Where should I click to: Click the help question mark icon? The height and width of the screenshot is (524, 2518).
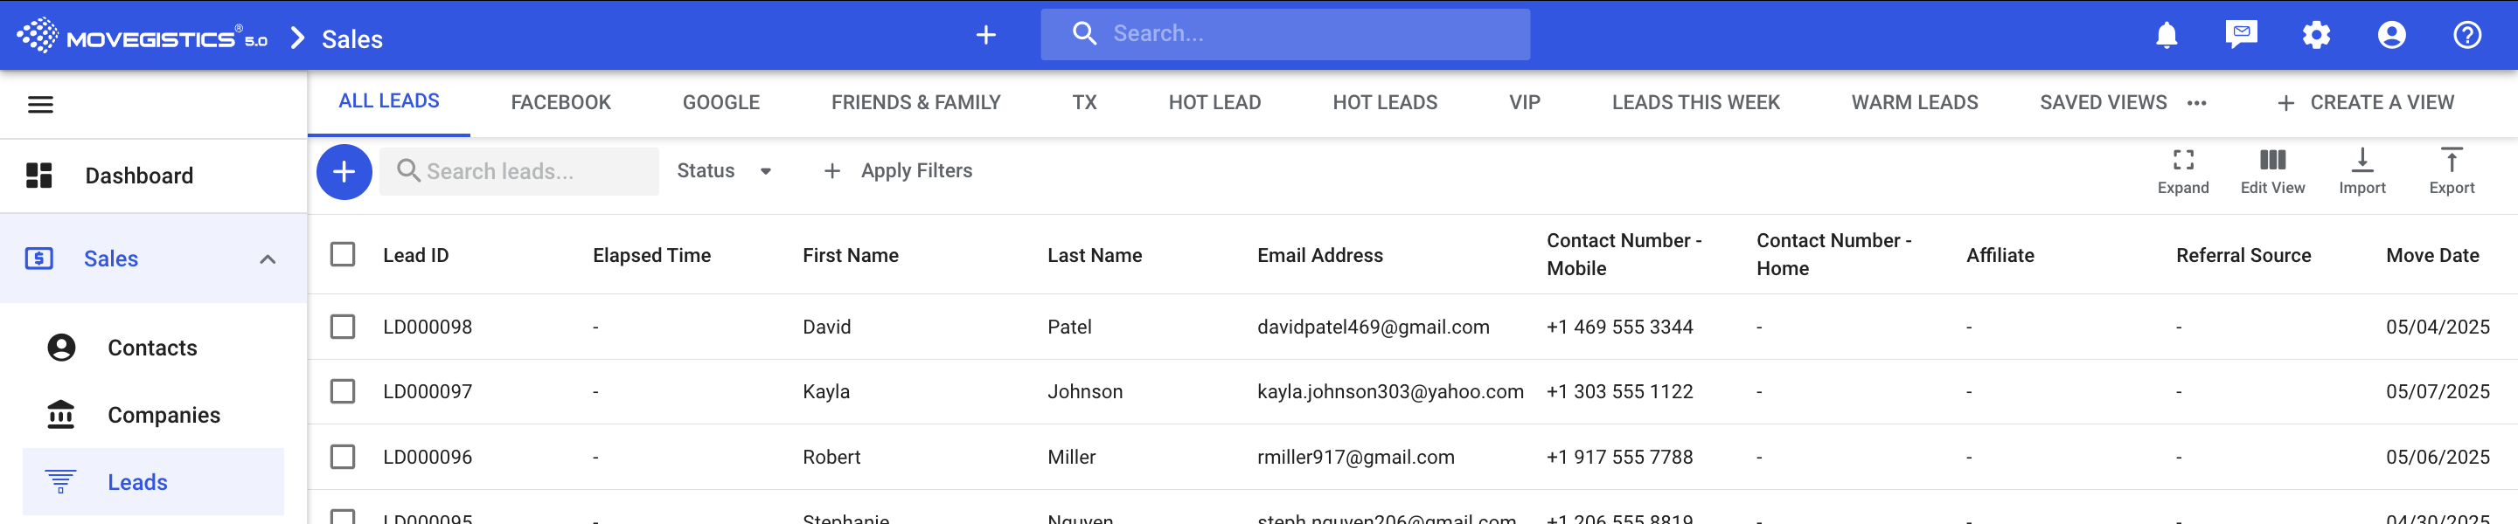pyautogui.click(x=2466, y=35)
